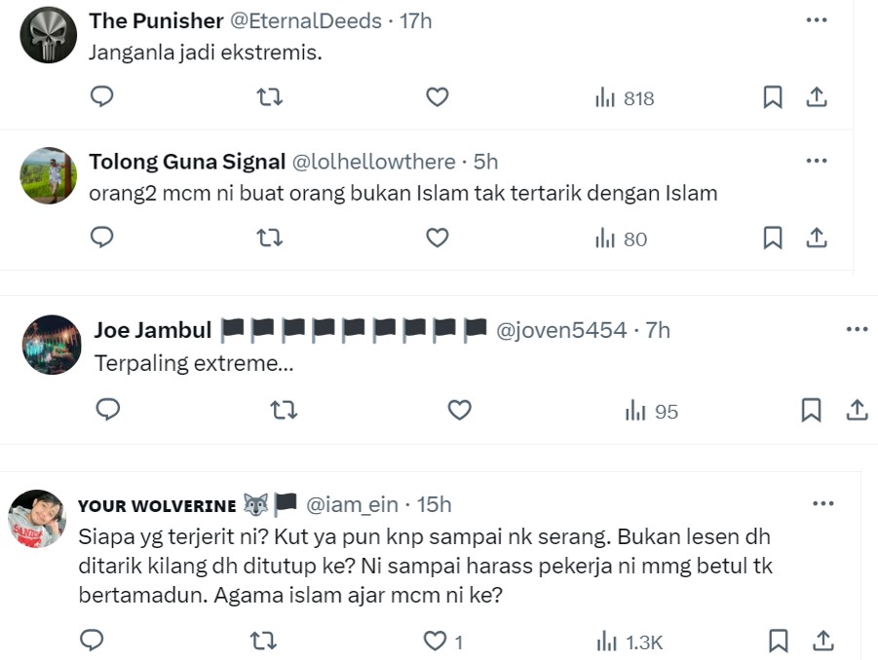Share The Punisher's tweet

pos(817,97)
